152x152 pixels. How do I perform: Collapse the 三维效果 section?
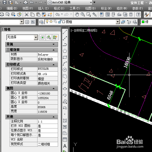pyautogui.click(x=54, y=50)
